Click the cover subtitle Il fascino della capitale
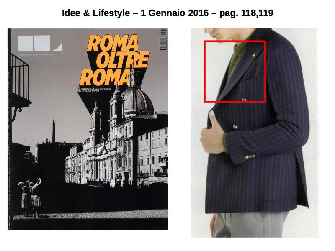 [95, 90]
